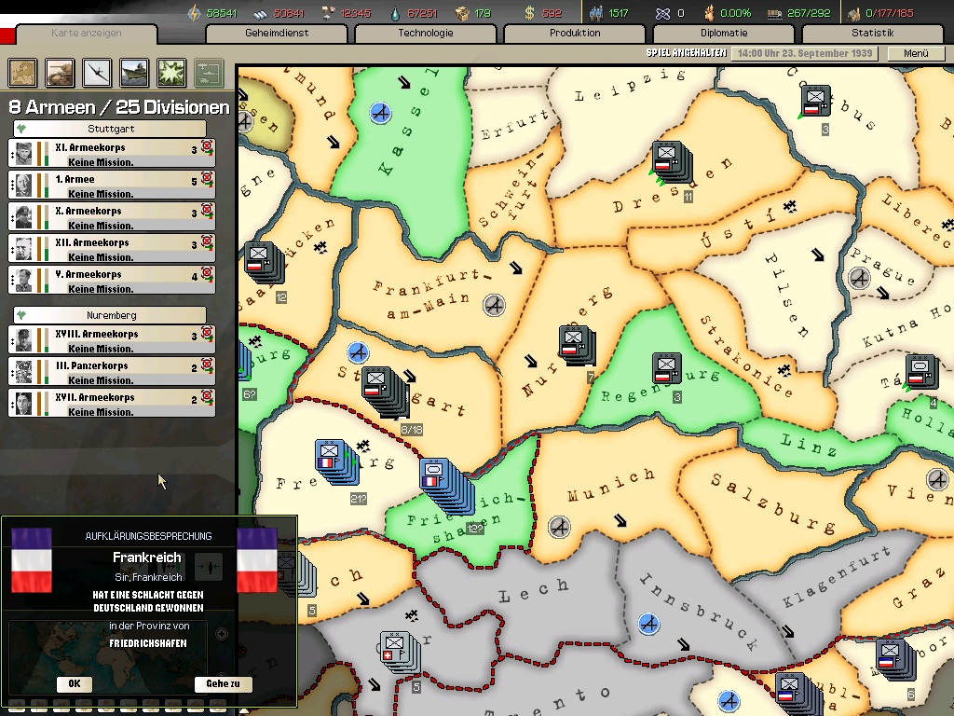
Task: Click the leader portrait of XI. Armeekorps
Action: click(23, 154)
